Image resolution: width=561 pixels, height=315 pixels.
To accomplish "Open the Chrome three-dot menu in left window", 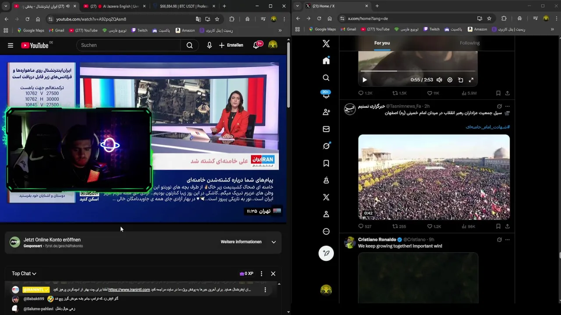I will pyautogui.click(x=284, y=19).
